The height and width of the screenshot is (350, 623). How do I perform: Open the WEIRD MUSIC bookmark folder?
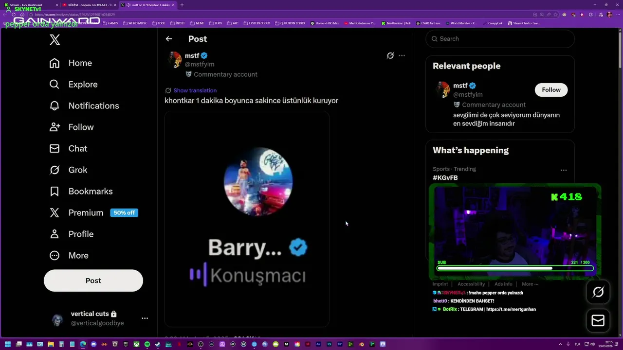pos(135,23)
